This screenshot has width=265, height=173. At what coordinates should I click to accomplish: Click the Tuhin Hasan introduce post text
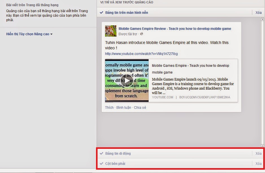167,45
